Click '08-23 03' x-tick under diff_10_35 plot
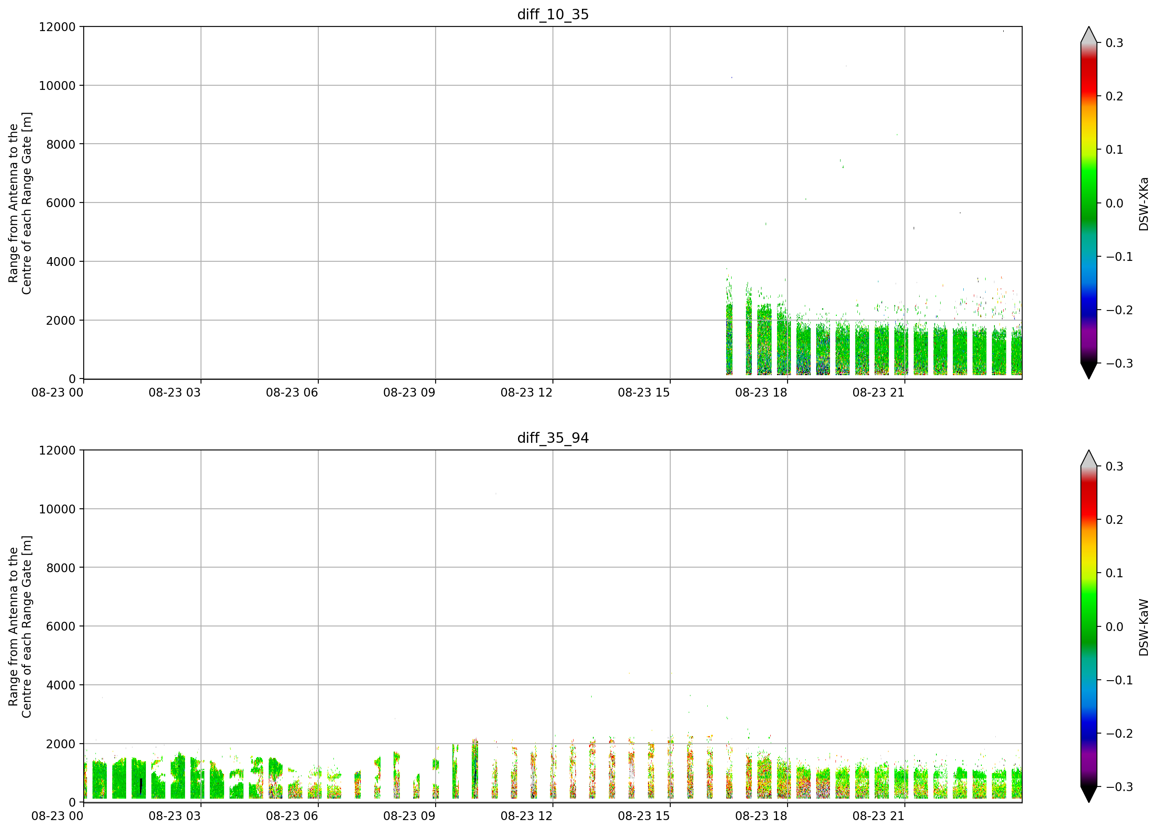 (174, 392)
